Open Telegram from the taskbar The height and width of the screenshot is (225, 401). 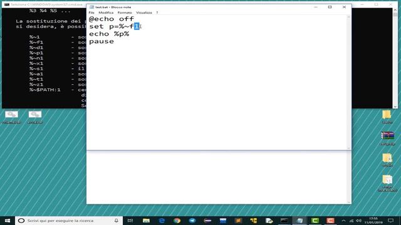coord(192,221)
